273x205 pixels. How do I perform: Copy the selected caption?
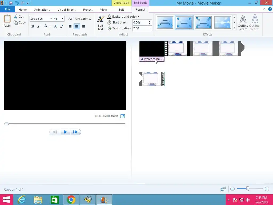coord(20,22)
